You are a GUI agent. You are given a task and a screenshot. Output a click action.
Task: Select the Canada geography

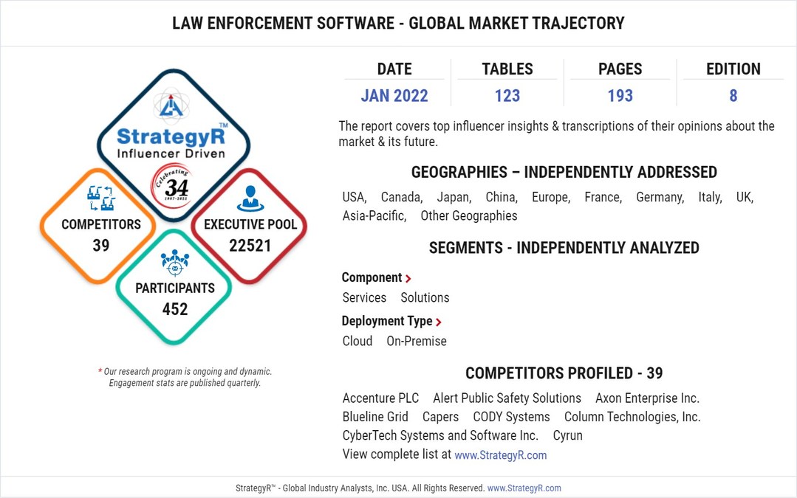click(x=402, y=197)
